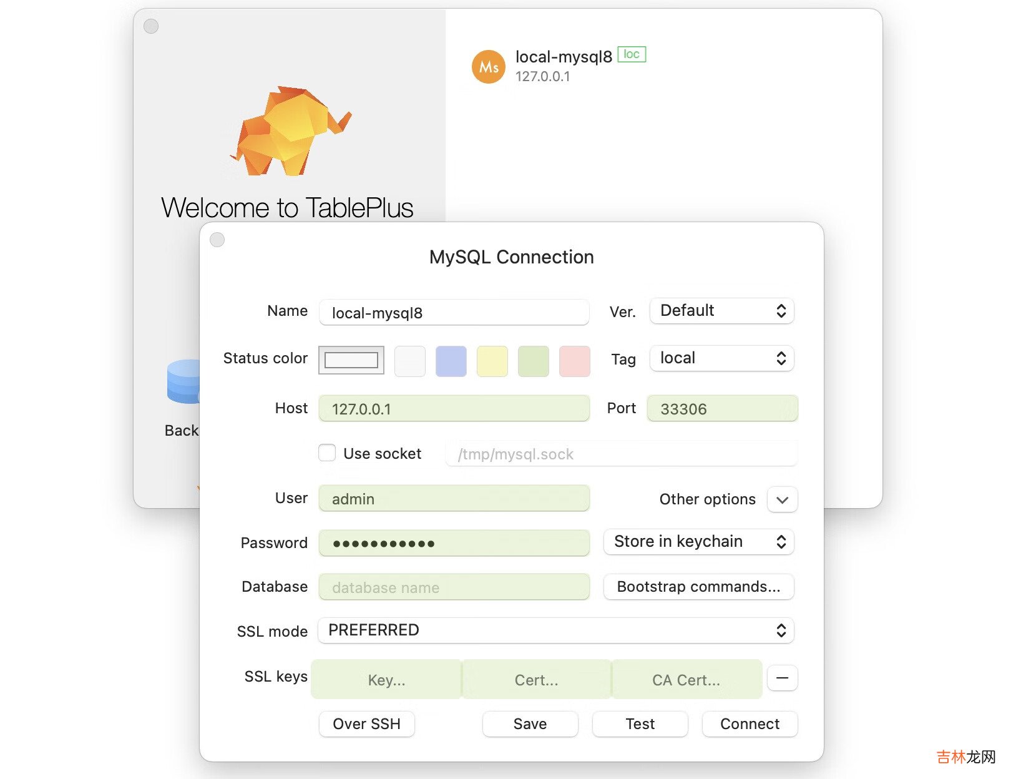Select the green status color swatch
Screen dimensions: 1021x779
pos(534,361)
